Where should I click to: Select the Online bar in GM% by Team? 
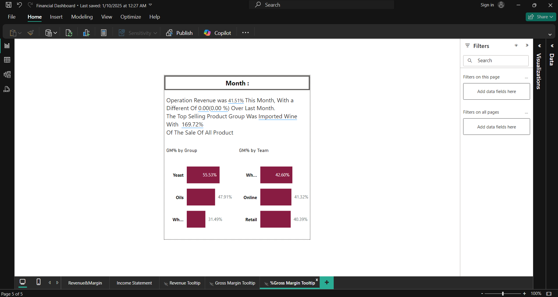[x=276, y=197]
